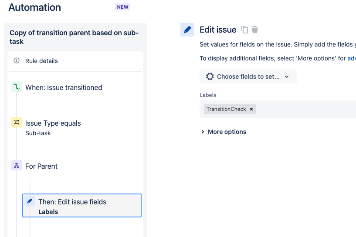The width and height of the screenshot is (356, 237).
Task: Click the duplicate component copy icon
Action: tap(244, 30)
